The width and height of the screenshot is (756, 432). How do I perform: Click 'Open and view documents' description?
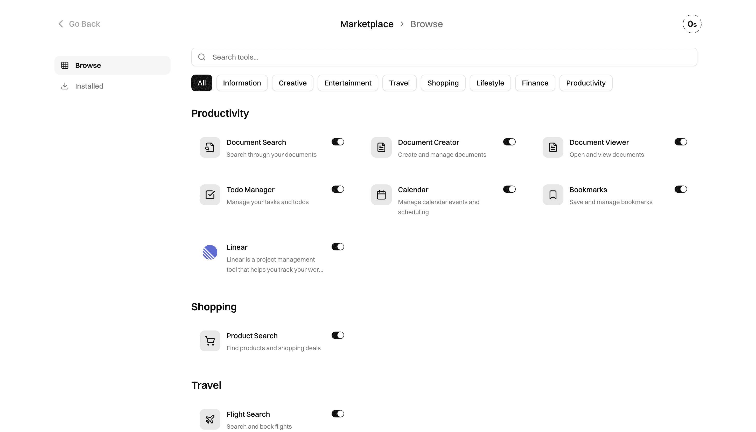tap(606, 155)
